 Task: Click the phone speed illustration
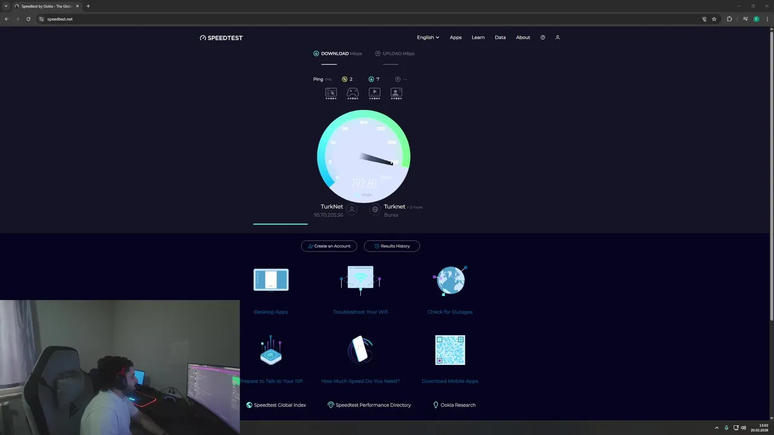[360, 350]
